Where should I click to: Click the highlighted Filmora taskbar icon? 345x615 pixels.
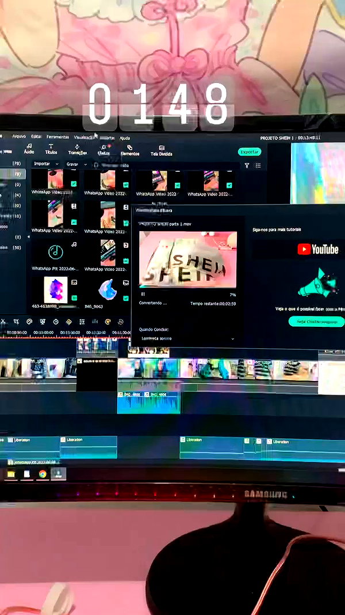[x=58, y=474]
